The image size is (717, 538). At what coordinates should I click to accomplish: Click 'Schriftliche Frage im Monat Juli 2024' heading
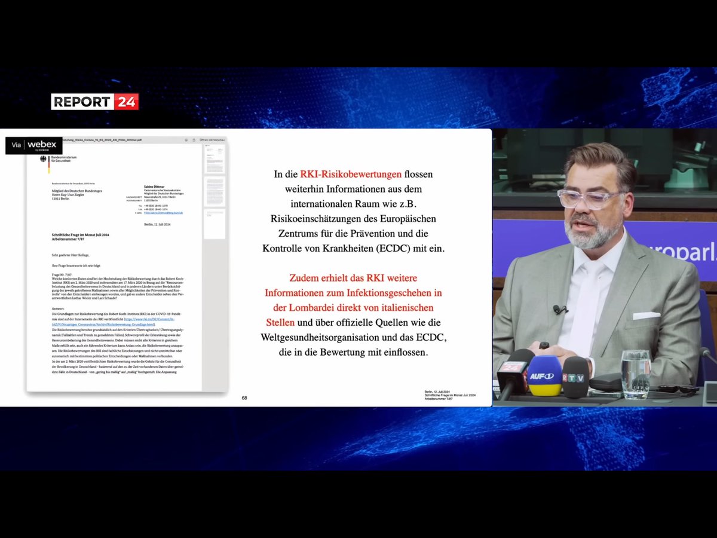(81, 235)
